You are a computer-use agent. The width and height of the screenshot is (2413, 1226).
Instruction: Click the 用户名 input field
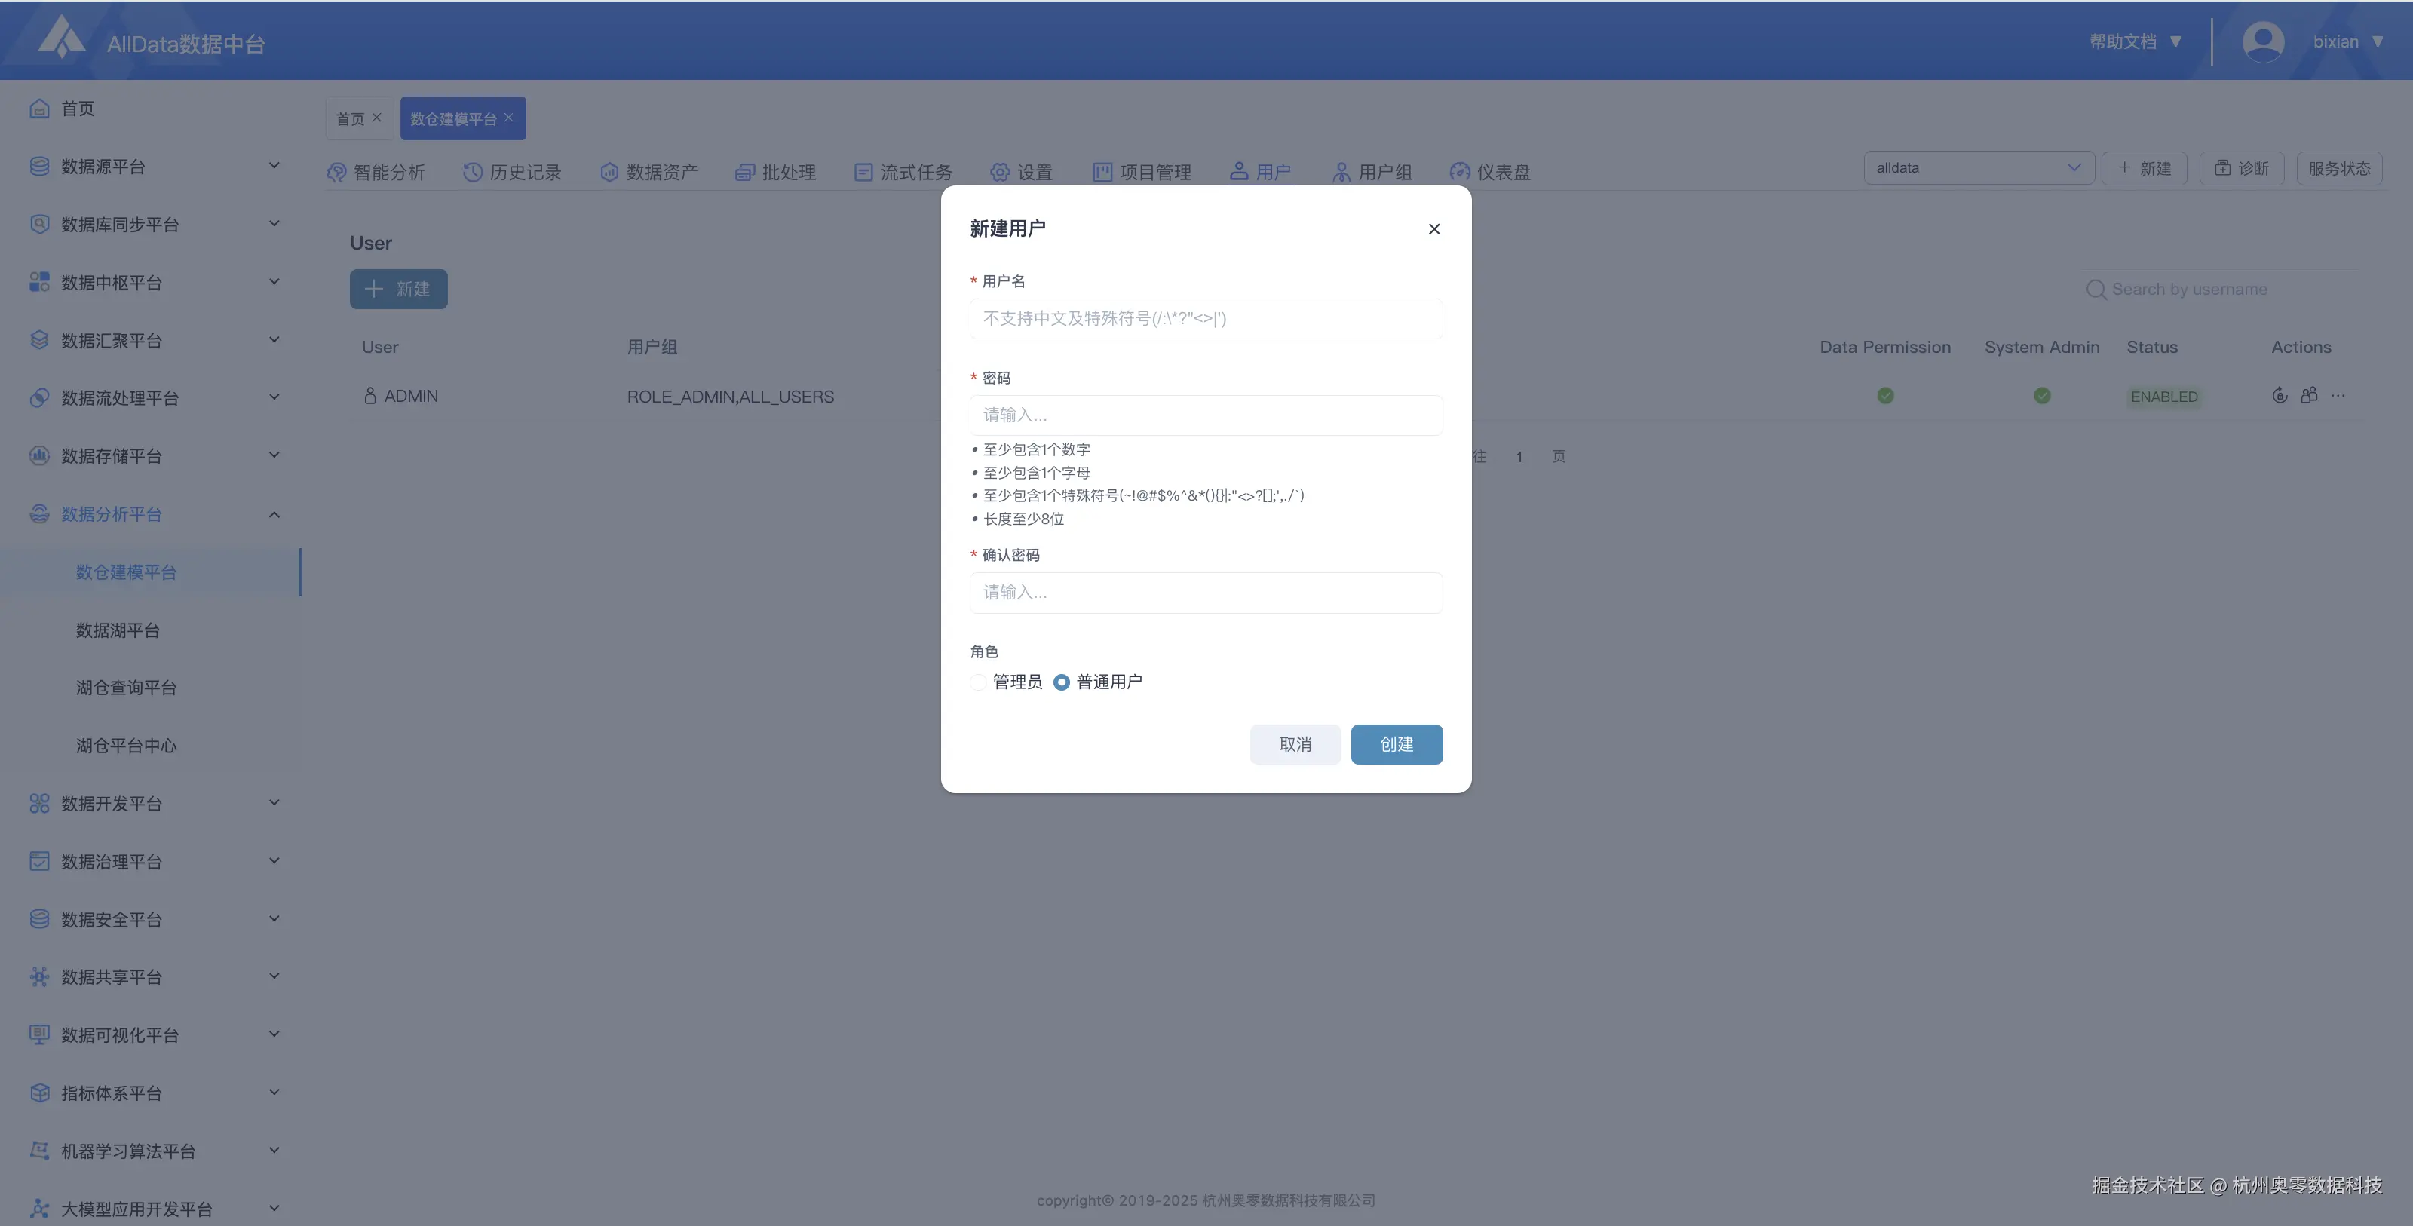point(1205,318)
